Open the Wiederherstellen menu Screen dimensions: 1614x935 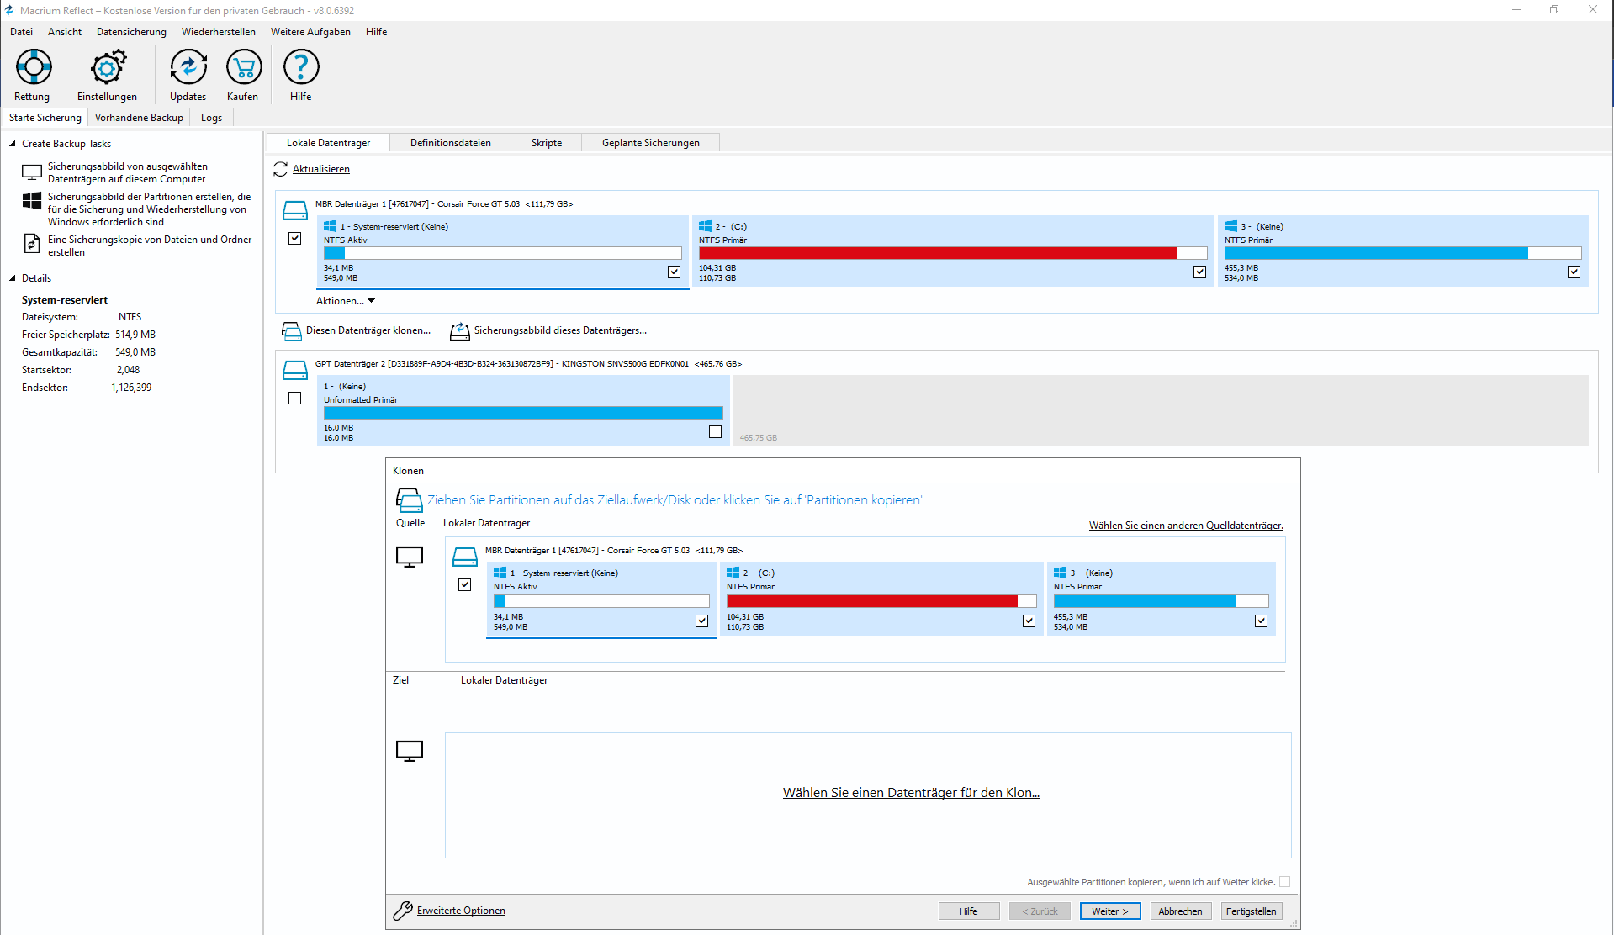click(x=218, y=32)
